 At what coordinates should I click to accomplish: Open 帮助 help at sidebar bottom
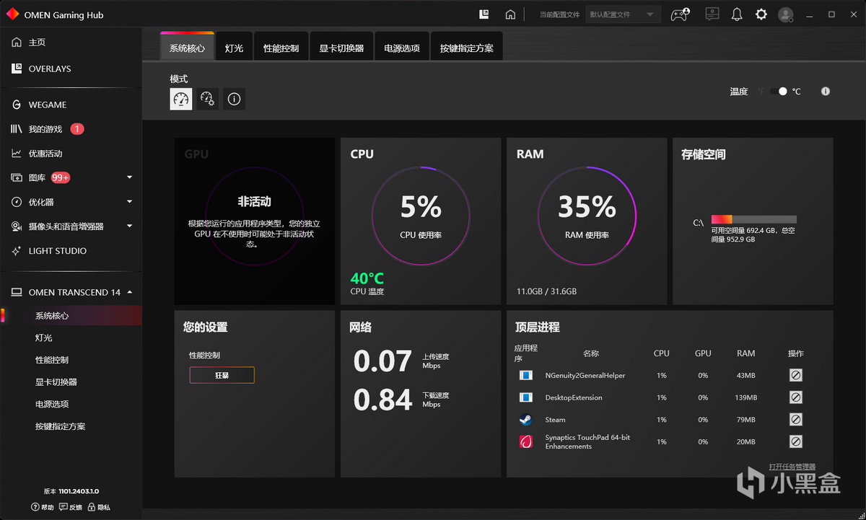coord(43,508)
